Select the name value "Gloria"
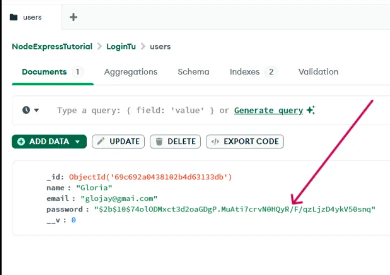Image resolution: width=390 pixels, height=275 pixels. [x=94, y=188]
